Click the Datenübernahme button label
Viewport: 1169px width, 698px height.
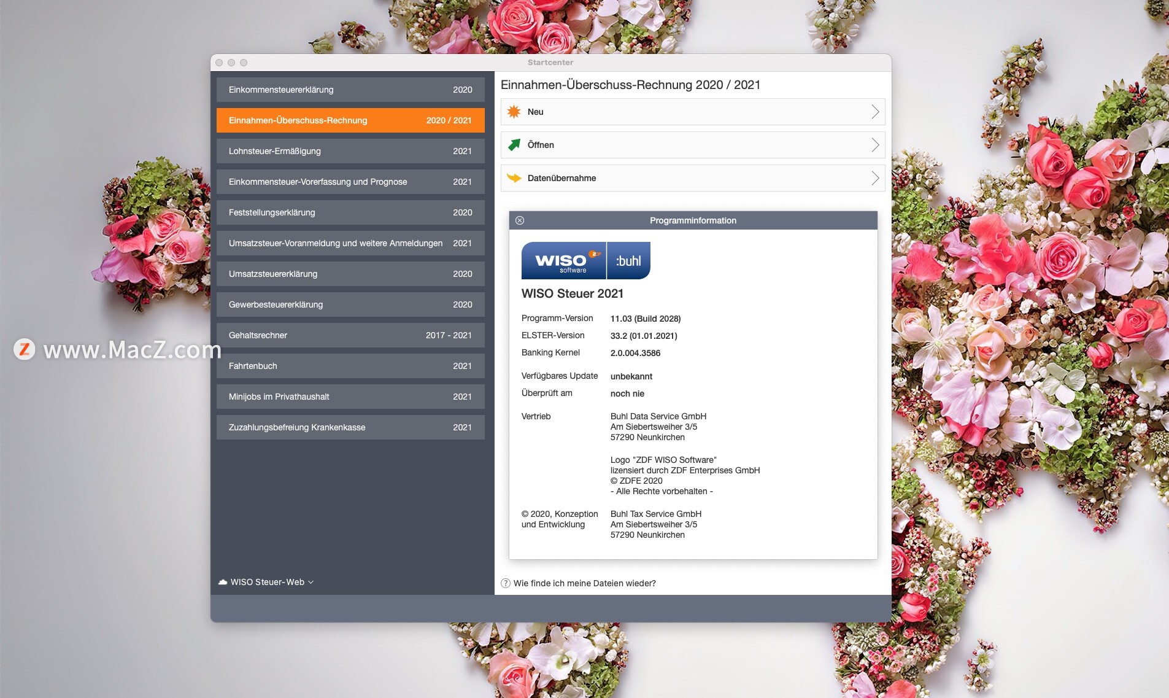coord(561,178)
